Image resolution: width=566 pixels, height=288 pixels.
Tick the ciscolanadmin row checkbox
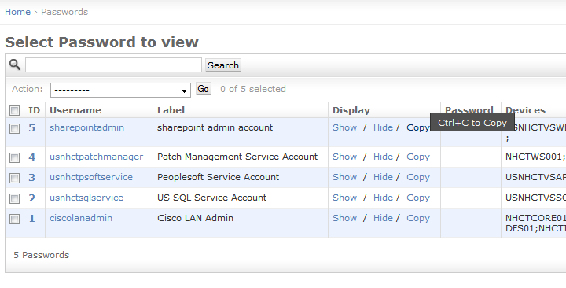tap(14, 219)
